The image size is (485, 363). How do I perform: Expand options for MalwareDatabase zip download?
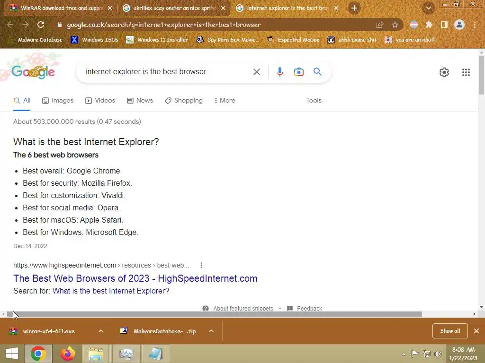211,331
